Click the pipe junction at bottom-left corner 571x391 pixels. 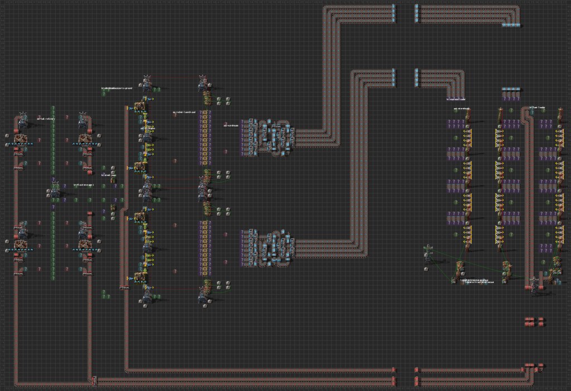click(x=94, y=381)
